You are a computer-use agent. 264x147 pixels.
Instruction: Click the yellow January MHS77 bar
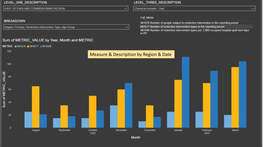point(178,104)
